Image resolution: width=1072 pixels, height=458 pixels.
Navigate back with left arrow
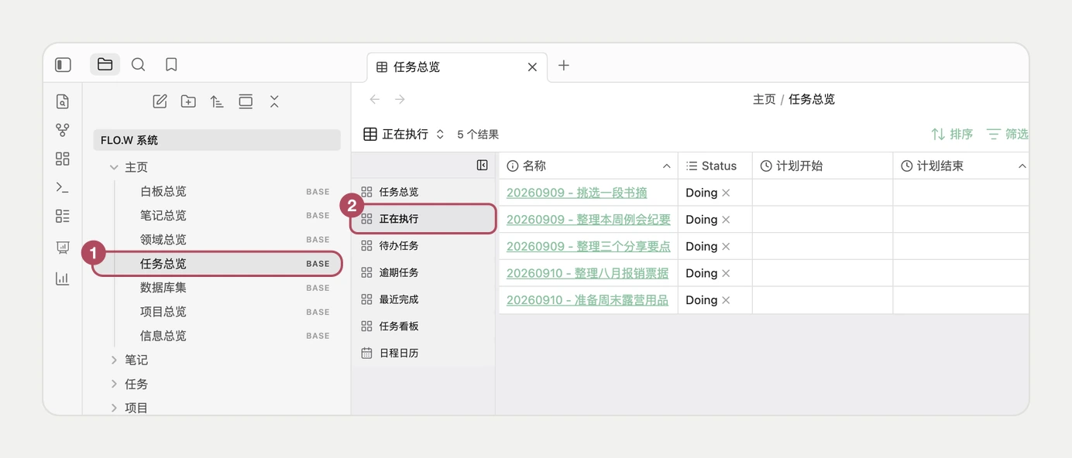pyautogui.click(x=375, y=99)
